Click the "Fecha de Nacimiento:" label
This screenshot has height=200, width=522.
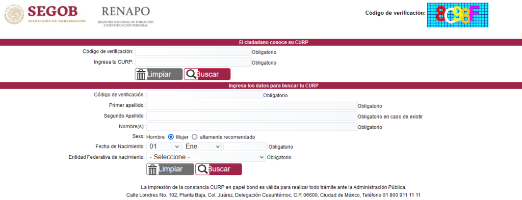pyautogui.click(x=120, y=146)
